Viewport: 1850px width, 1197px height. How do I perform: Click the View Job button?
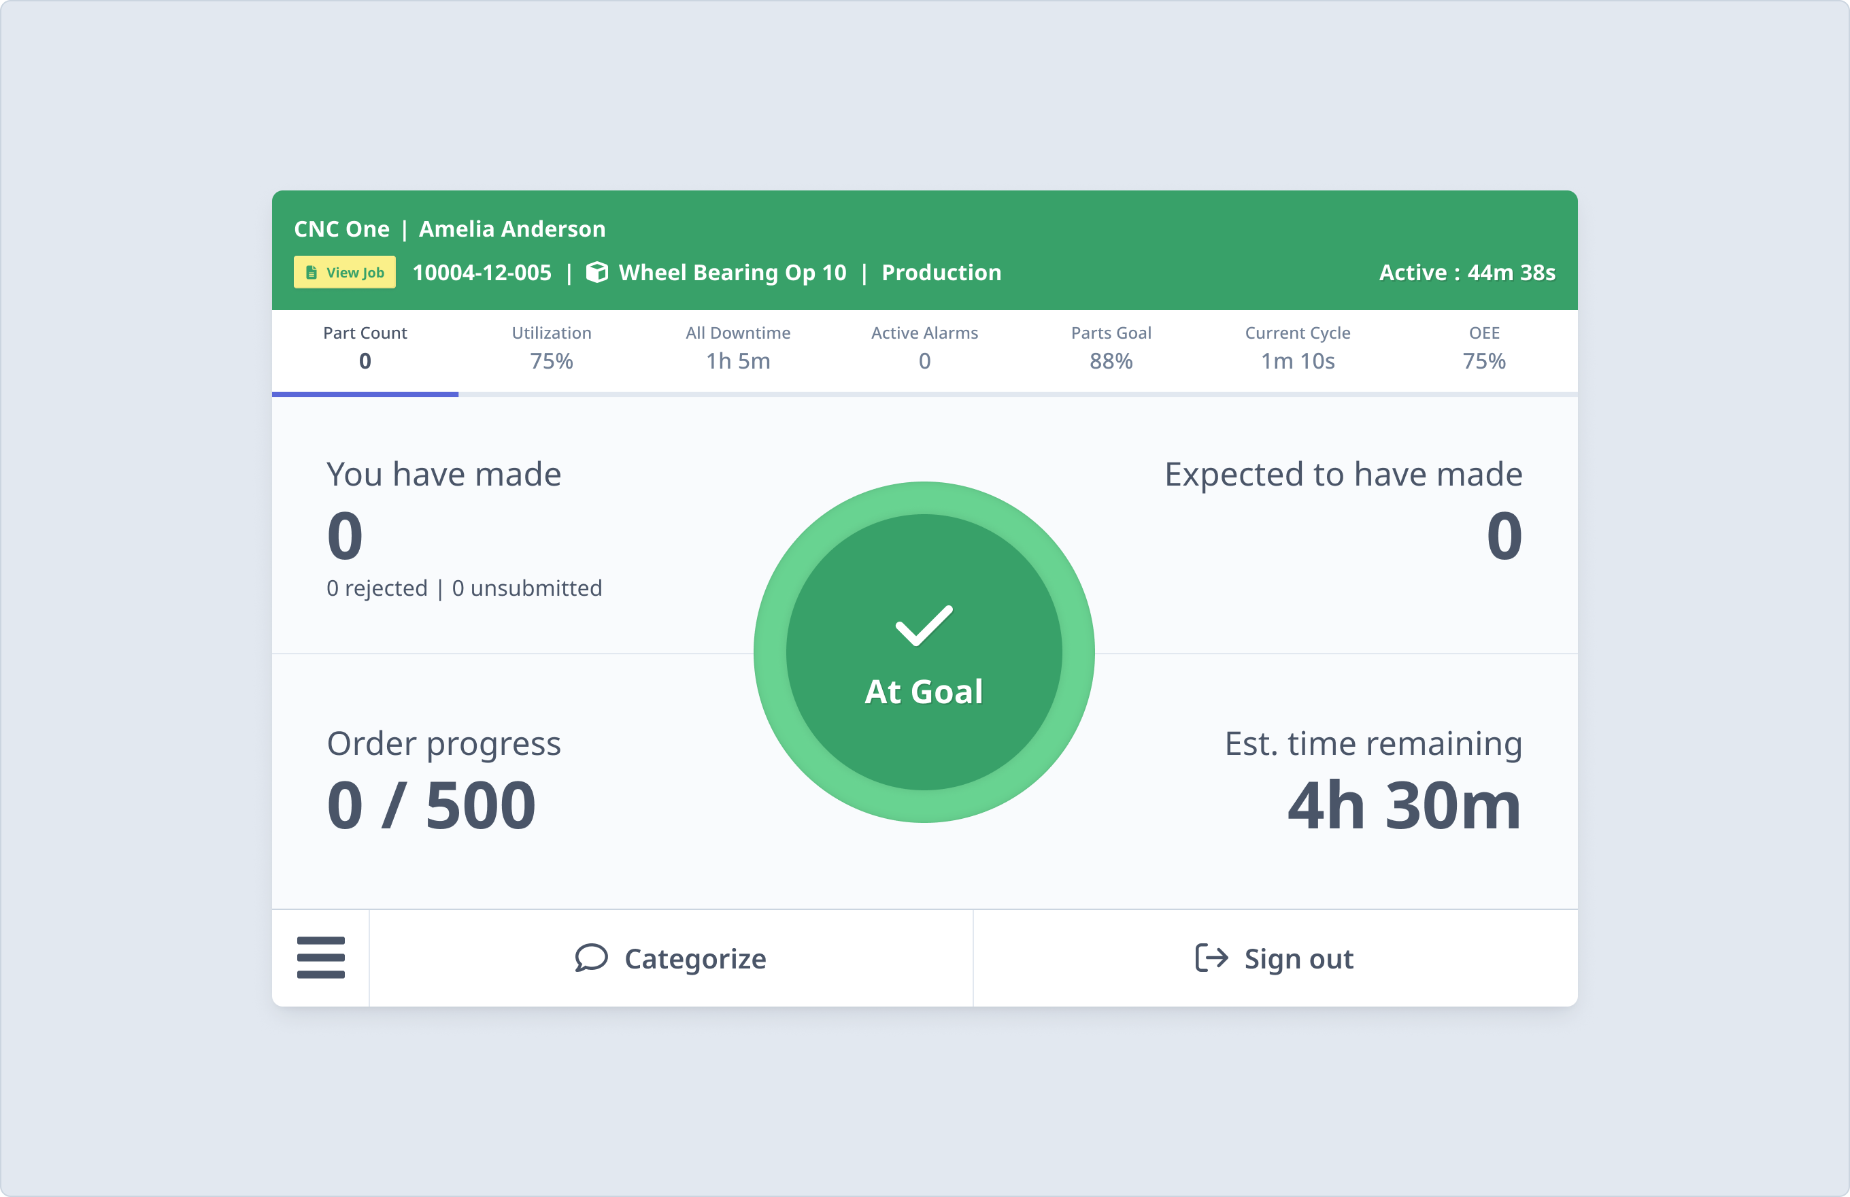(x=344, y=272)
